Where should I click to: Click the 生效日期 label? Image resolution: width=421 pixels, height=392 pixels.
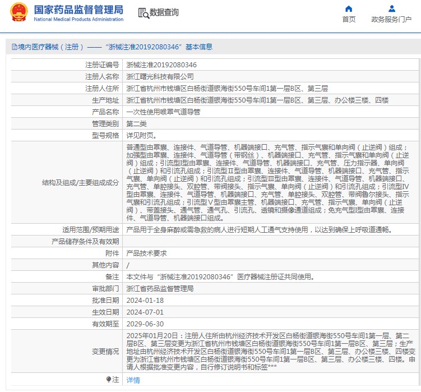tap(105, 312)
